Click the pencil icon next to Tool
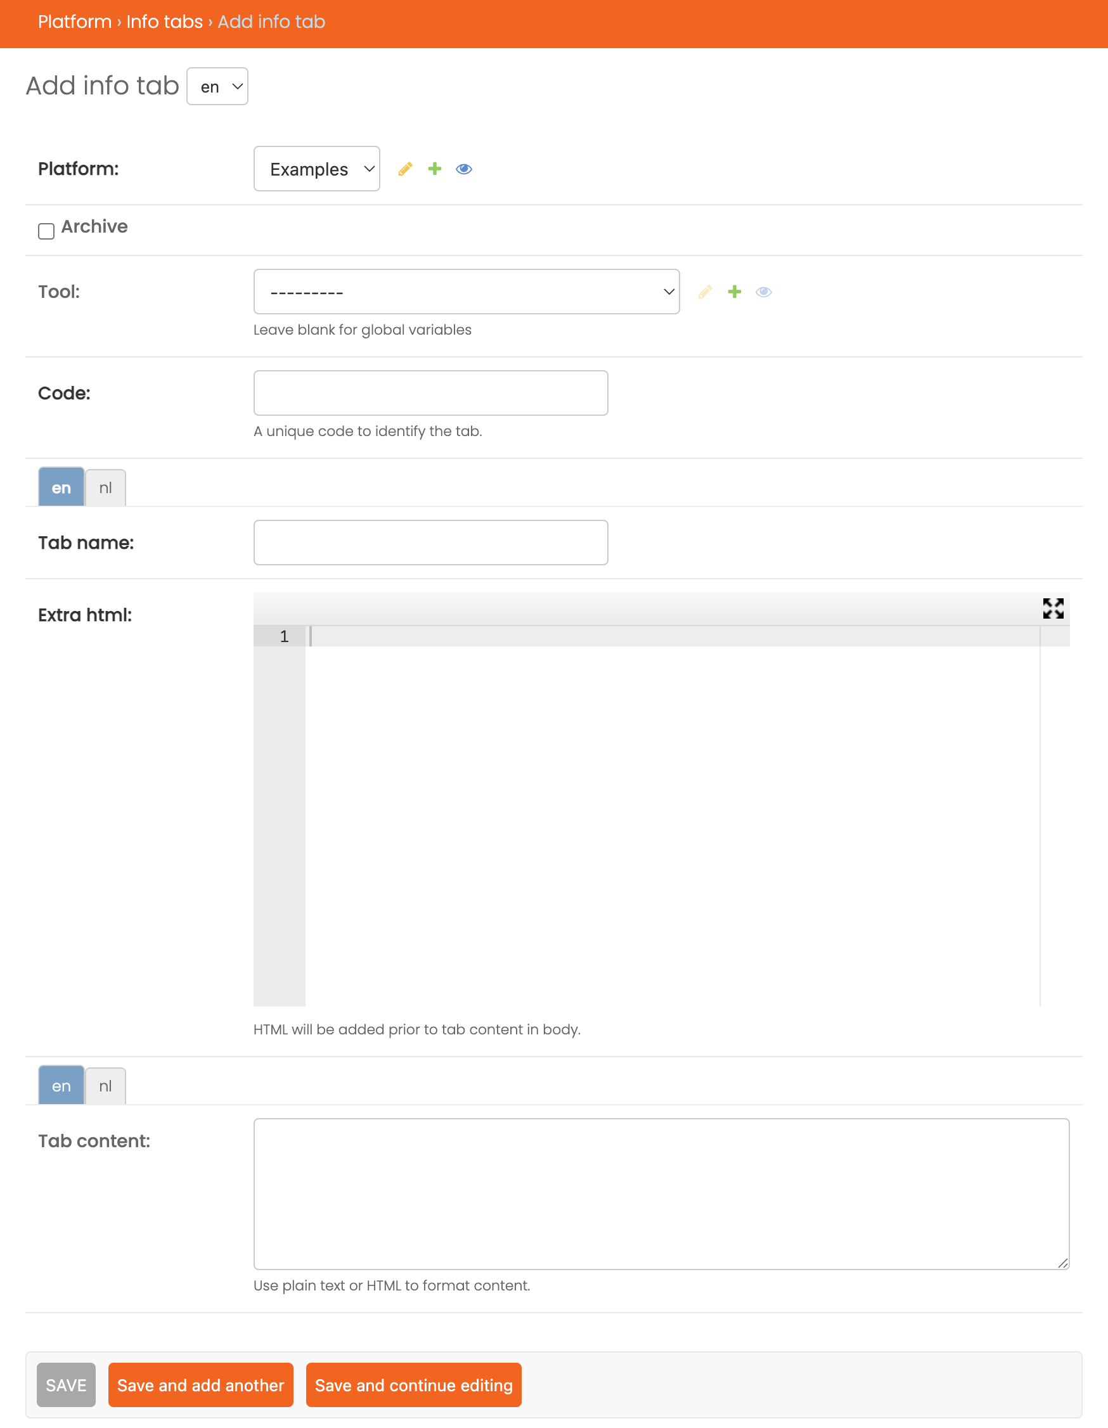The height and width of the screenshot is (1428, 1108). click(x=704, y=292)
